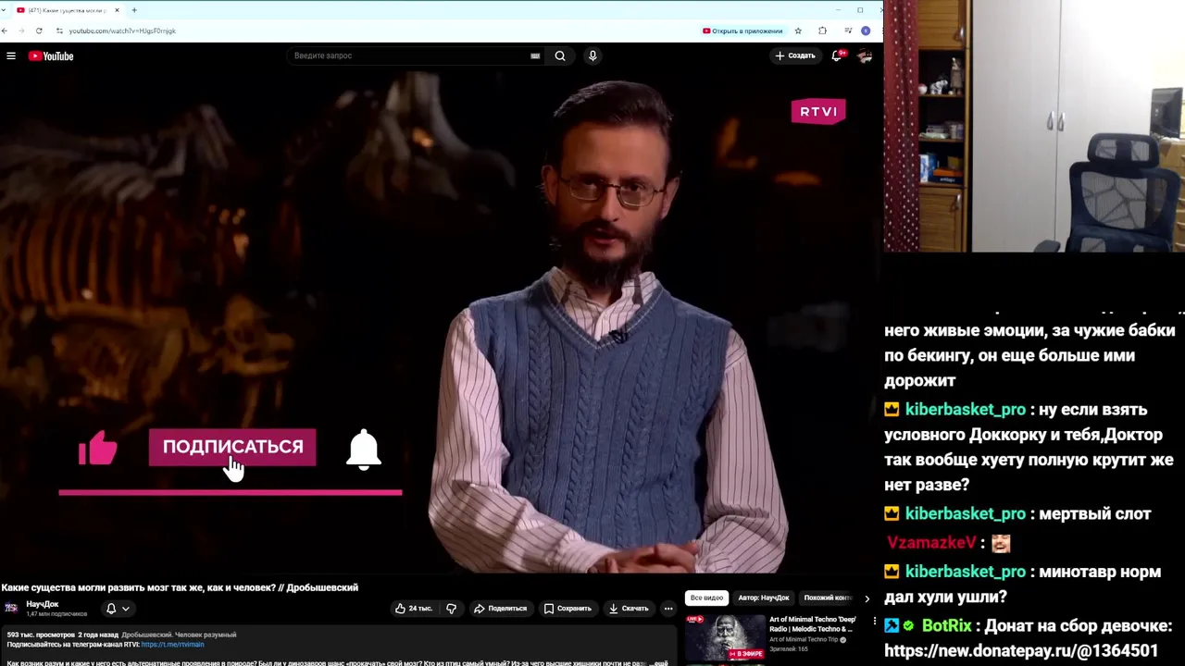Click 'Открыть в приложении' in the address bar
The height and width of the screenshot is (666, 1185).
click(x=742, y=31)
